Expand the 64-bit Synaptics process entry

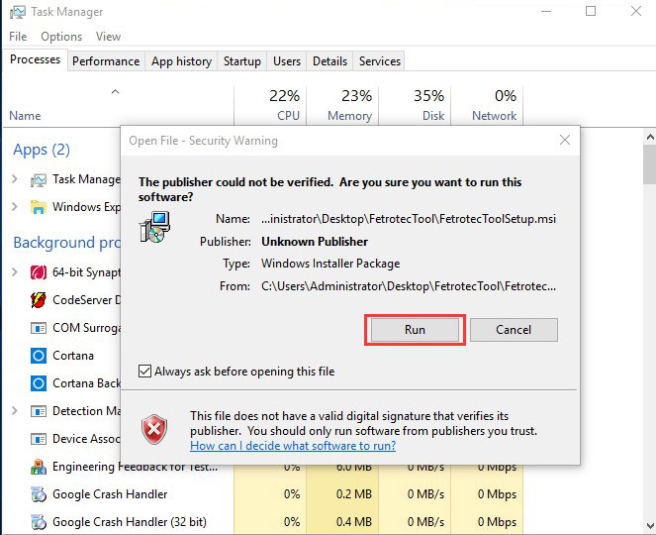tap(15, 272)
